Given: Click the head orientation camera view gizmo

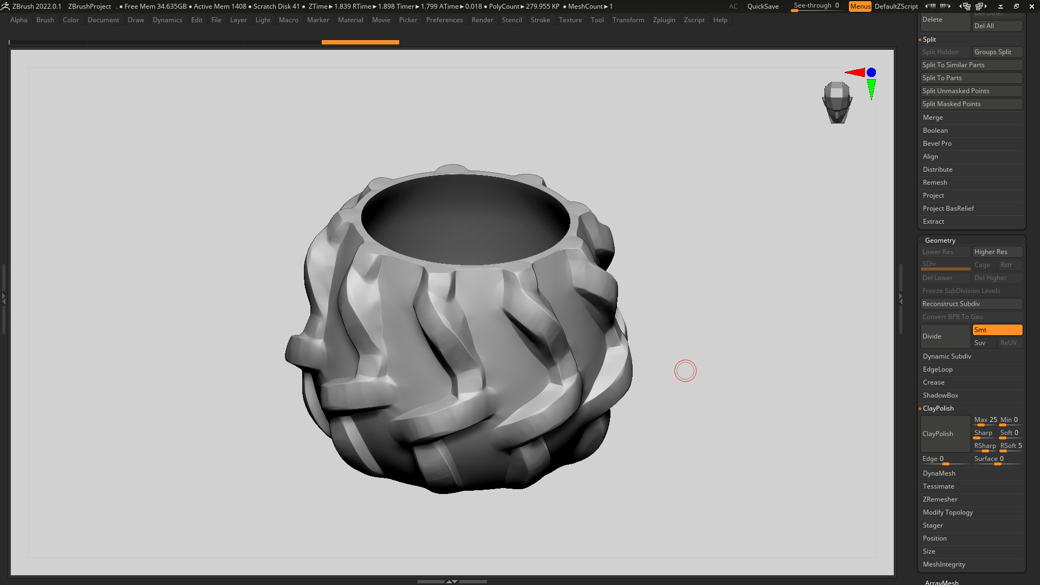Looking at the screenshot, I should coord(837,102).
